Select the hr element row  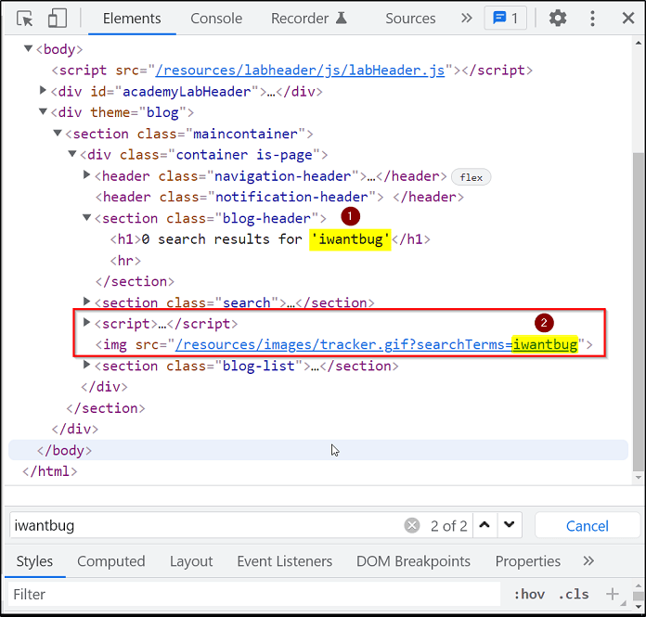[125, 261]
